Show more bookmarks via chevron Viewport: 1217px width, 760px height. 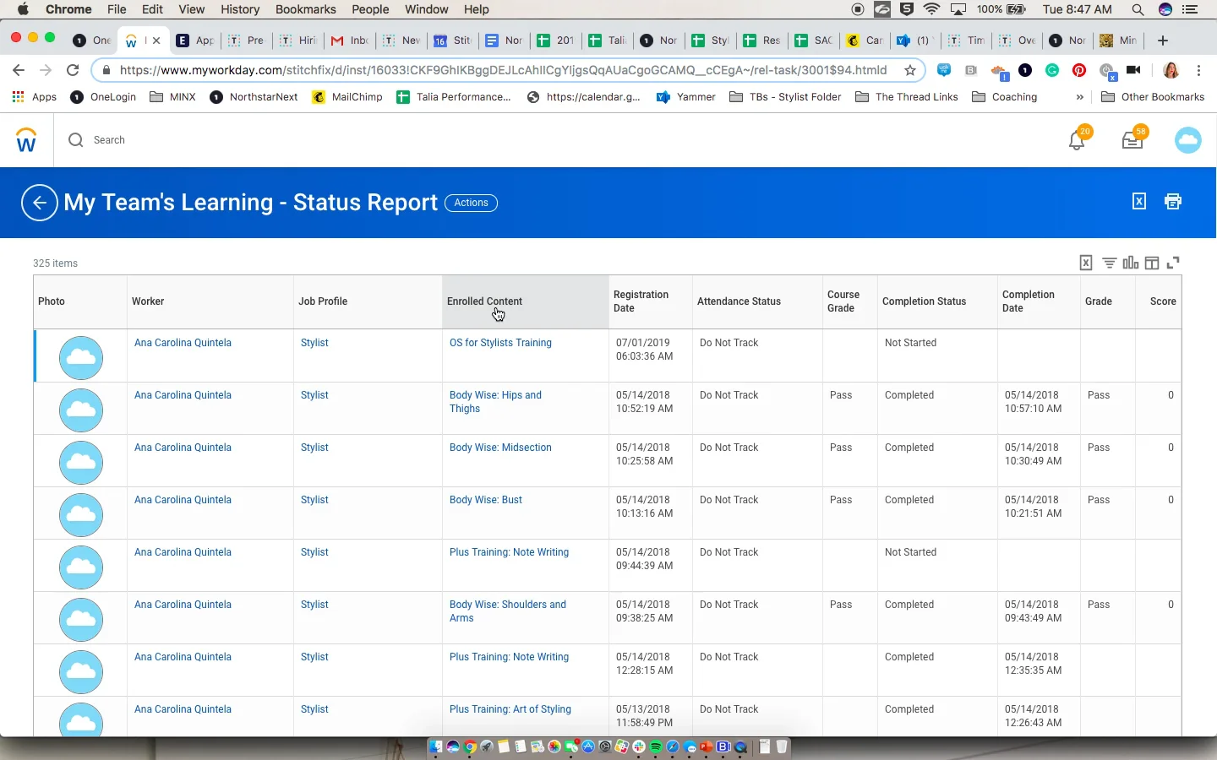(1079, 97)
